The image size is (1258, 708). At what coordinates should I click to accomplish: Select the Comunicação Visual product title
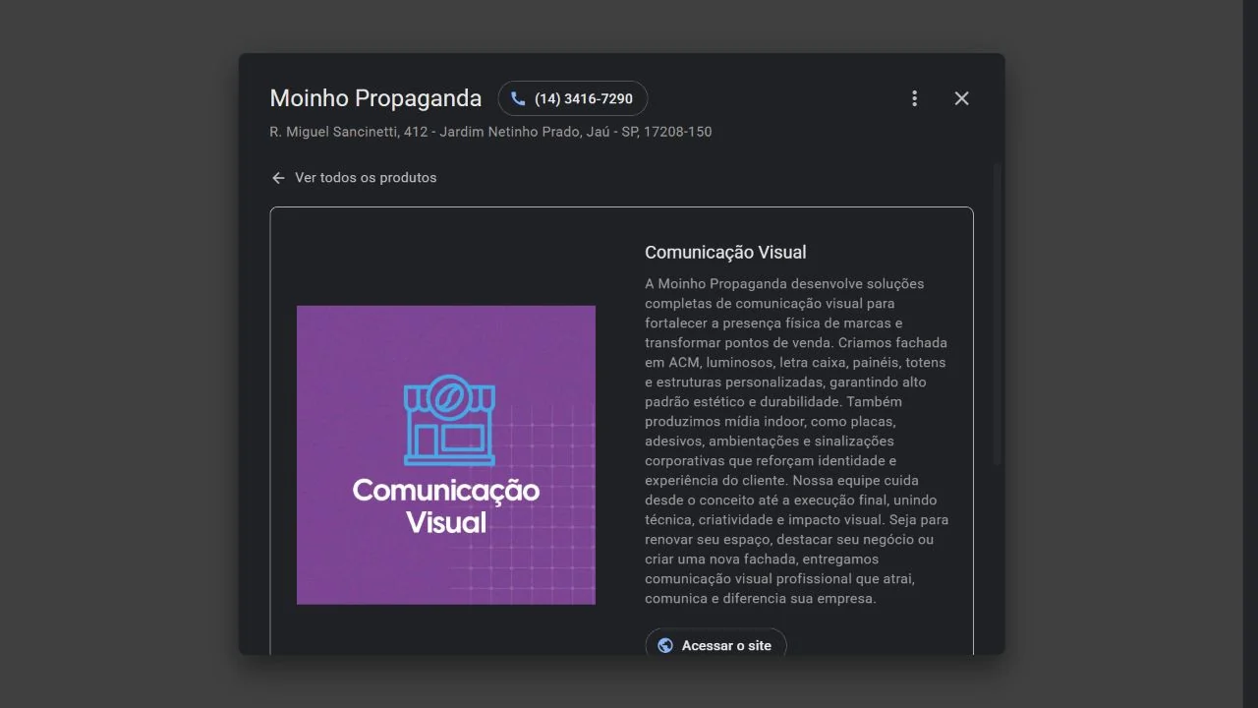click(725, 253)
